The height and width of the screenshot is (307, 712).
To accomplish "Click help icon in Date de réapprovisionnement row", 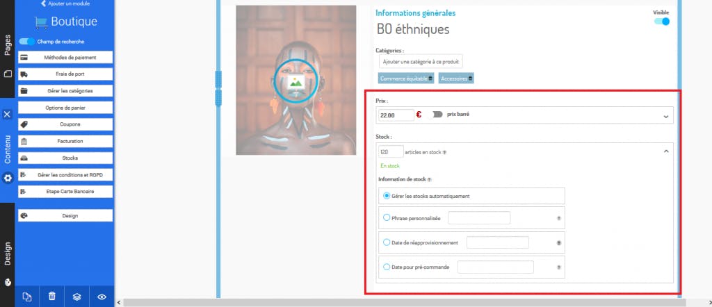I will click(x=559, y=242).
